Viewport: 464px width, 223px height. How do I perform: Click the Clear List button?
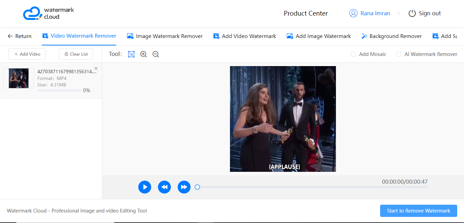(x=76, y=54)
